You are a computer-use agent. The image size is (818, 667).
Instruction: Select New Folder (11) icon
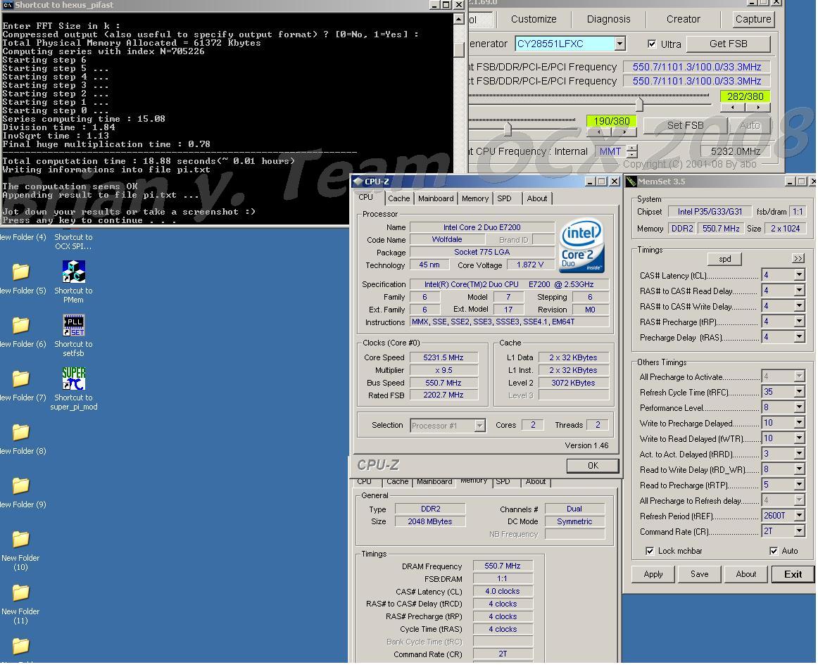[x=21, y=592]
